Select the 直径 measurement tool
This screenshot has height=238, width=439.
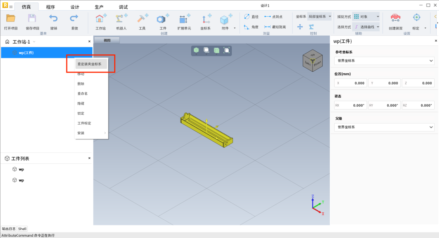251,17
